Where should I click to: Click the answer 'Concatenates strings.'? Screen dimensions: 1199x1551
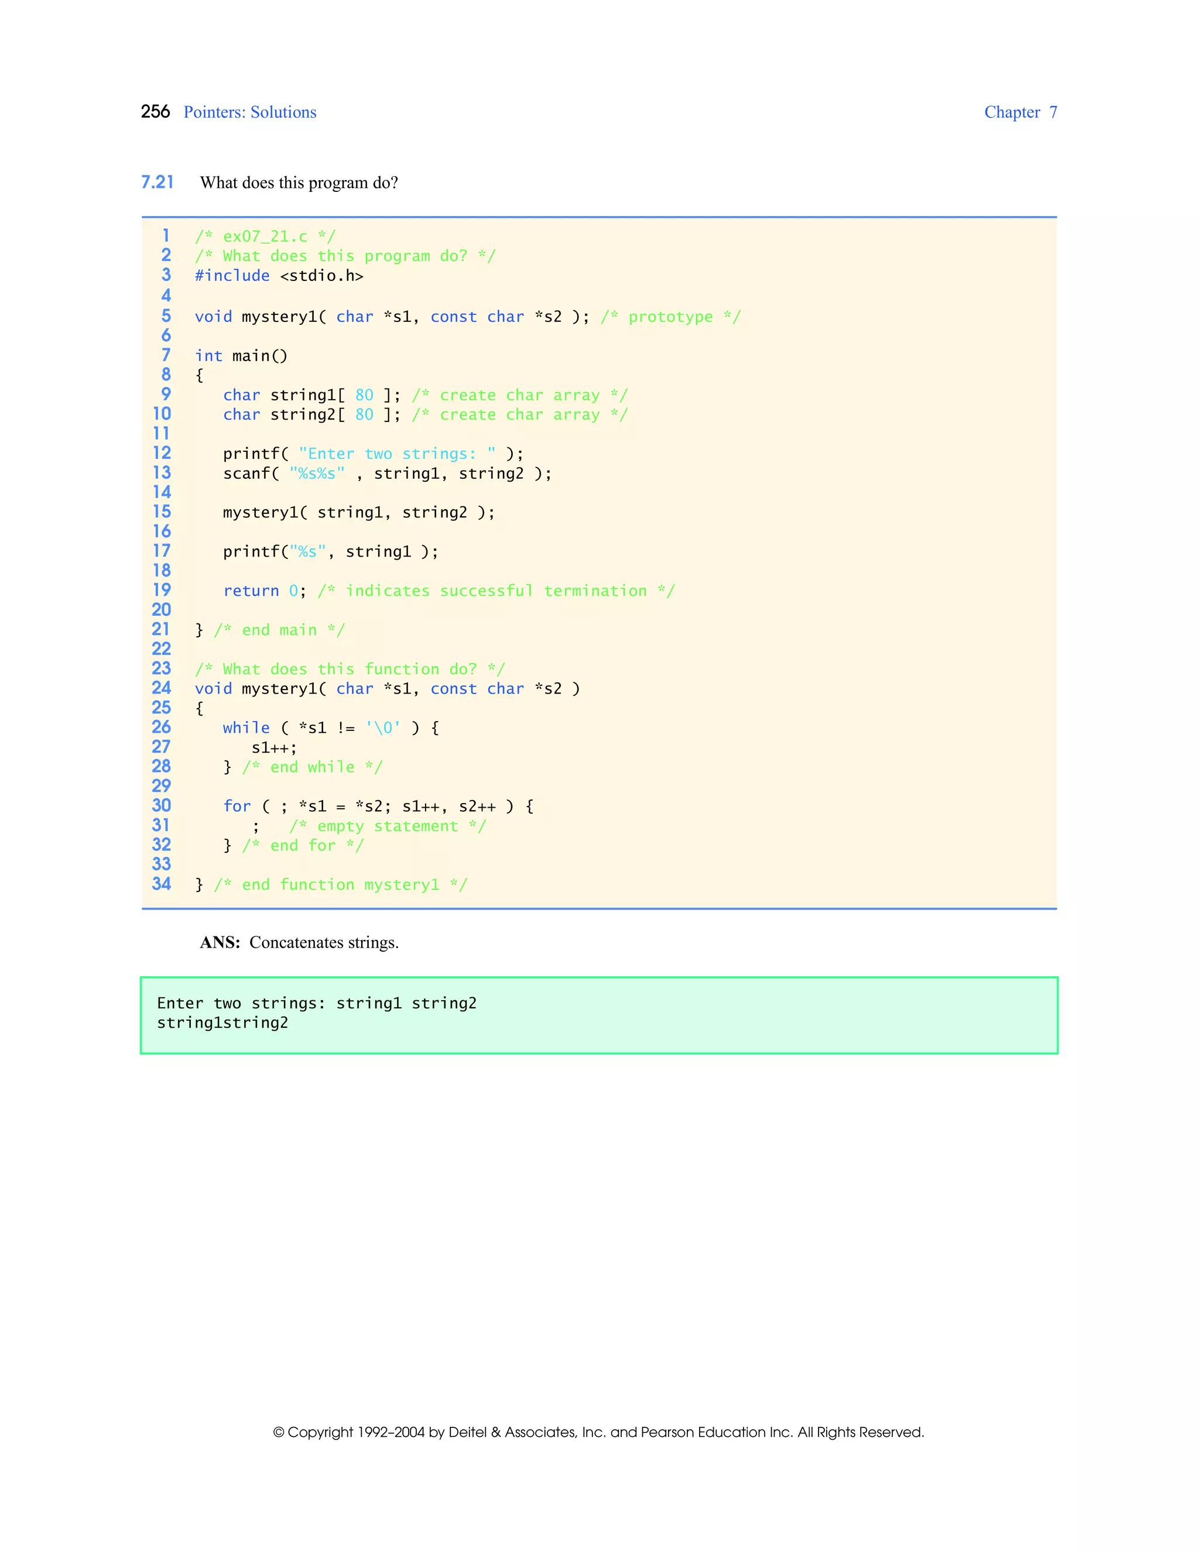[x=324, y=942]
